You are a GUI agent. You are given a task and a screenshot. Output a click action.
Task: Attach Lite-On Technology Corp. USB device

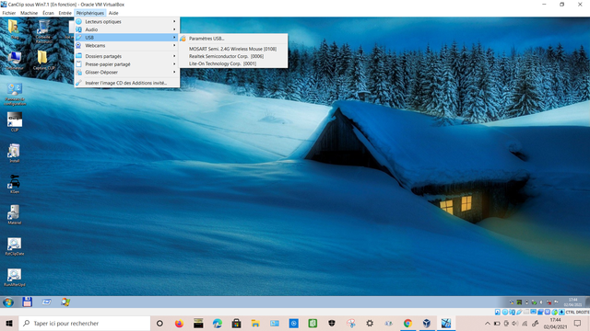click(233, 63)
